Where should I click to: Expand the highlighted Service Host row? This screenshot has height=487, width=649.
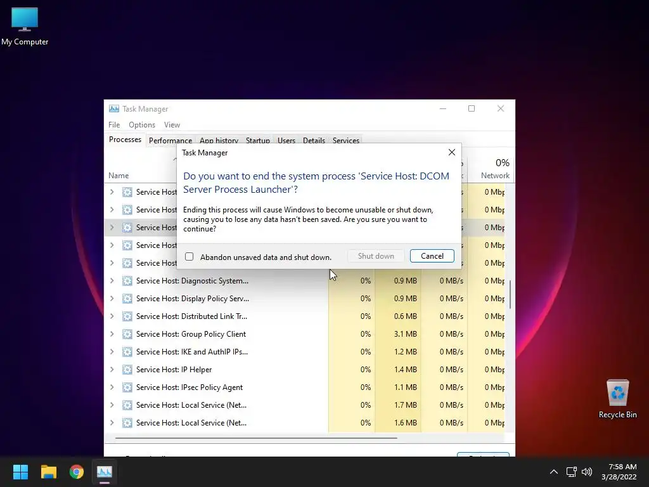(x=112, y=228)
